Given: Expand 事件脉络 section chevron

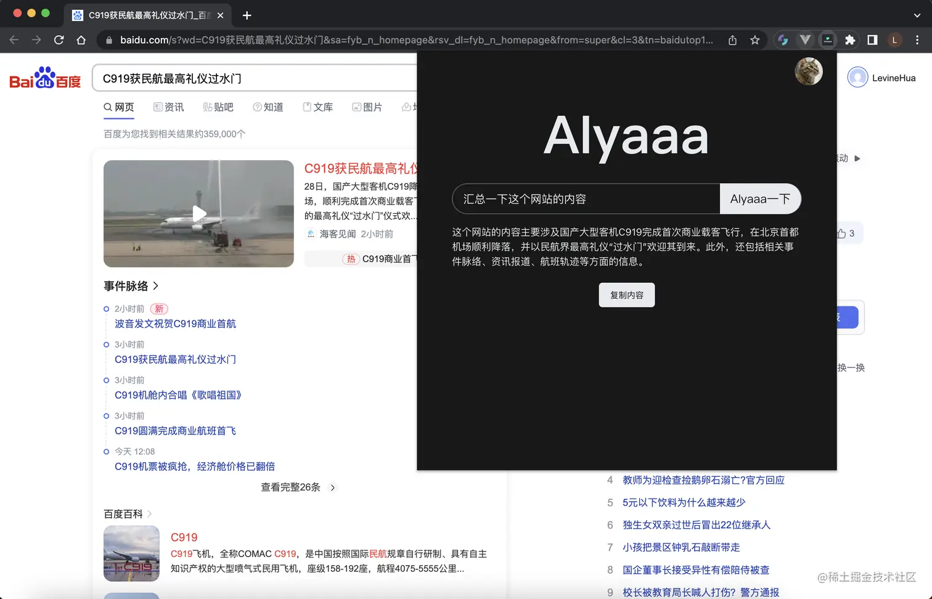Looking at the screenshot, I should [x=156, y=286].
